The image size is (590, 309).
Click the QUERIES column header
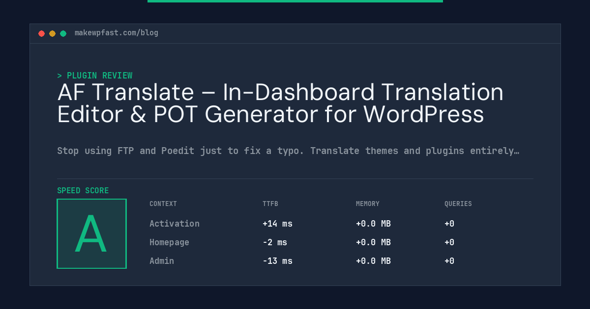point(458,204)
